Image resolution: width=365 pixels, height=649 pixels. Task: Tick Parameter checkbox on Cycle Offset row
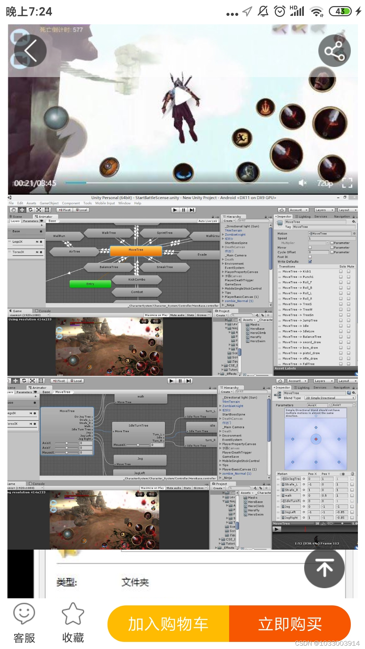(x=332, y=252)
